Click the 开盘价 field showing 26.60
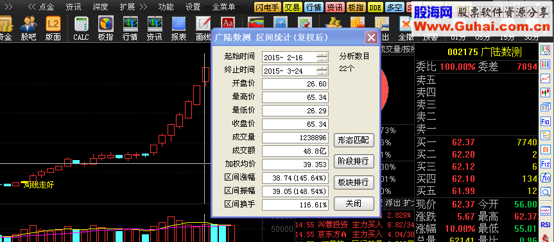Image resolution: width=554 pixels, height=242 pixels. [295, 84]
